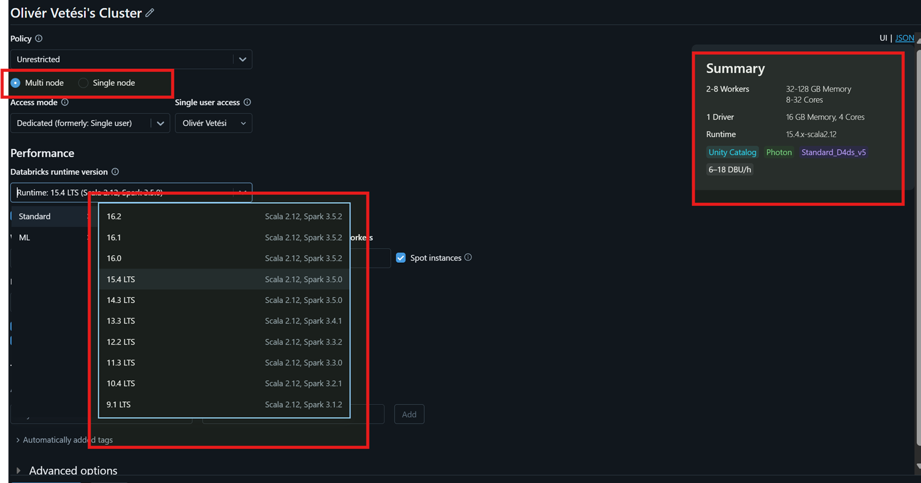
Task: Click the 15.4.x-scala2.12 runtime value
Action: point(811,134)
